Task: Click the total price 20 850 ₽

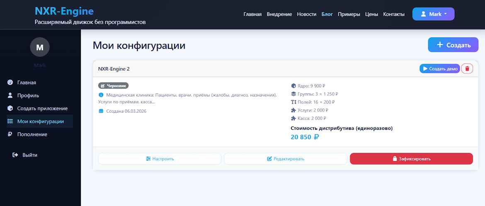Action: (x=305, y=137)
